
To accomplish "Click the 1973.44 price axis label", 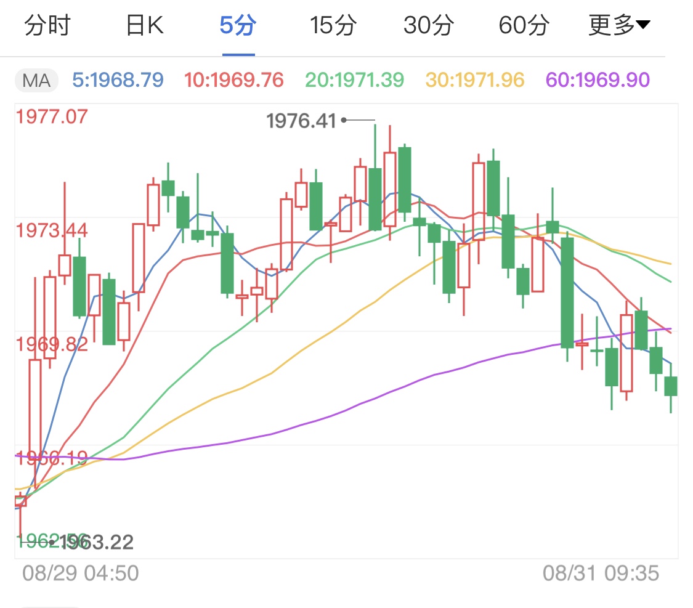I will 52,230.
